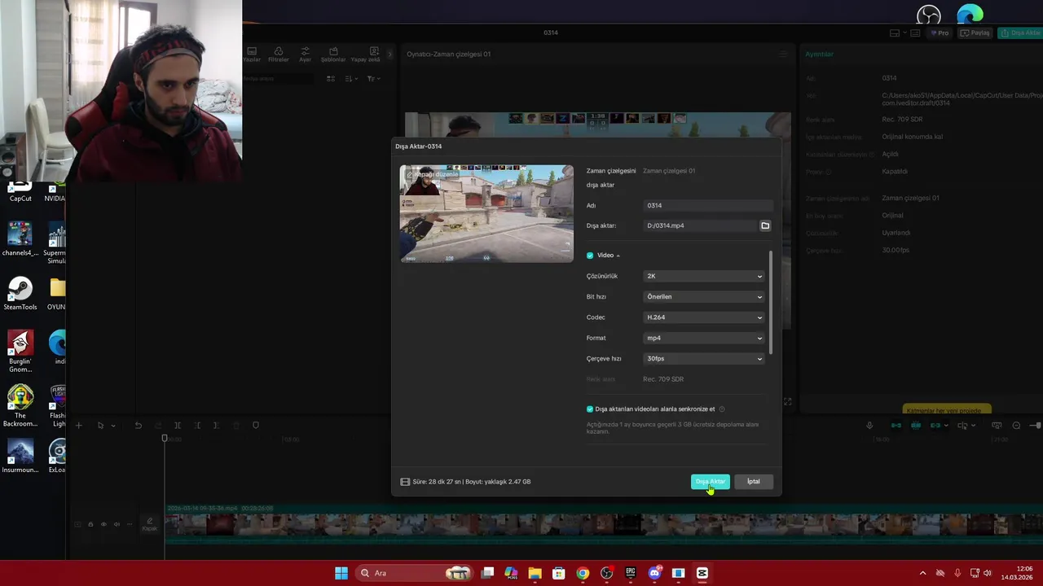Image resolution: width=1043 pixels, height=586 pixels.
Task: Open selection tool dropdown arrow in timeline
Action: pos(113,426)
